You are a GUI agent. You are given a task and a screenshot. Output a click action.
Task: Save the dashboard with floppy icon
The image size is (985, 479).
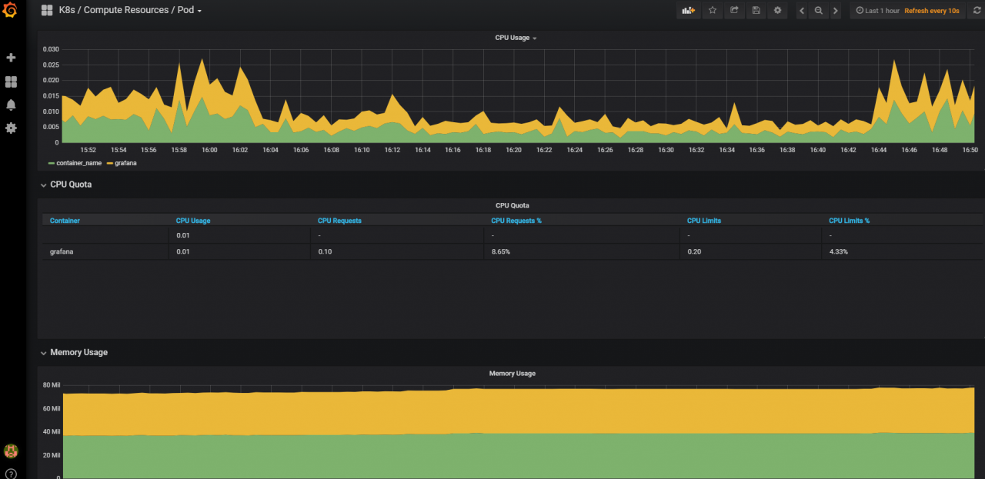click(x=756, y=11)
